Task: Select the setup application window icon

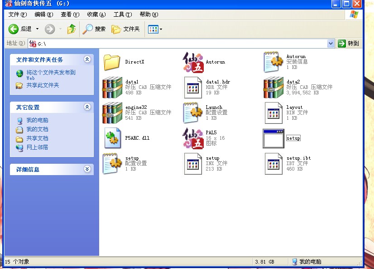Action: tap(273, 138)
